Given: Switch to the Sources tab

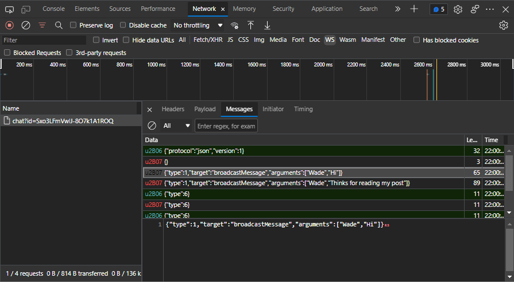Looking at the screenshot, I should coord(120,9).
